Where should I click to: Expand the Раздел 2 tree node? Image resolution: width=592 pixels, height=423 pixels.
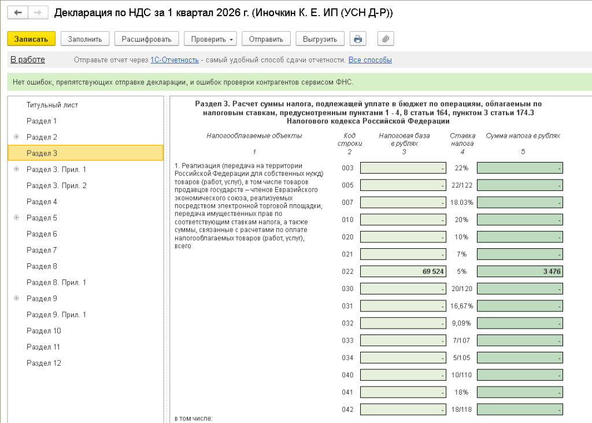pyautogui.click(x=16, y=137)
